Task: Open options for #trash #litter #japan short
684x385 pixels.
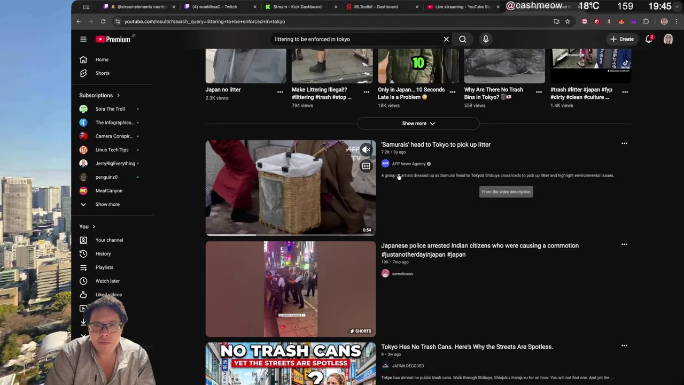Action: [625, 92]
